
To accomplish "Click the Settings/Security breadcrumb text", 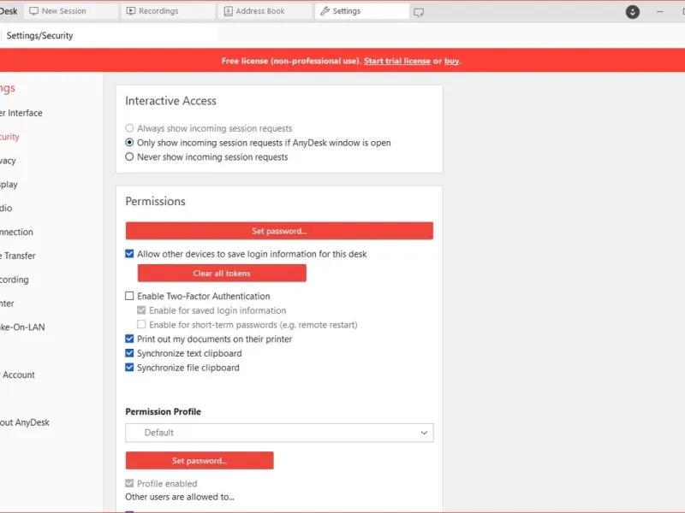I will point(39,36).
